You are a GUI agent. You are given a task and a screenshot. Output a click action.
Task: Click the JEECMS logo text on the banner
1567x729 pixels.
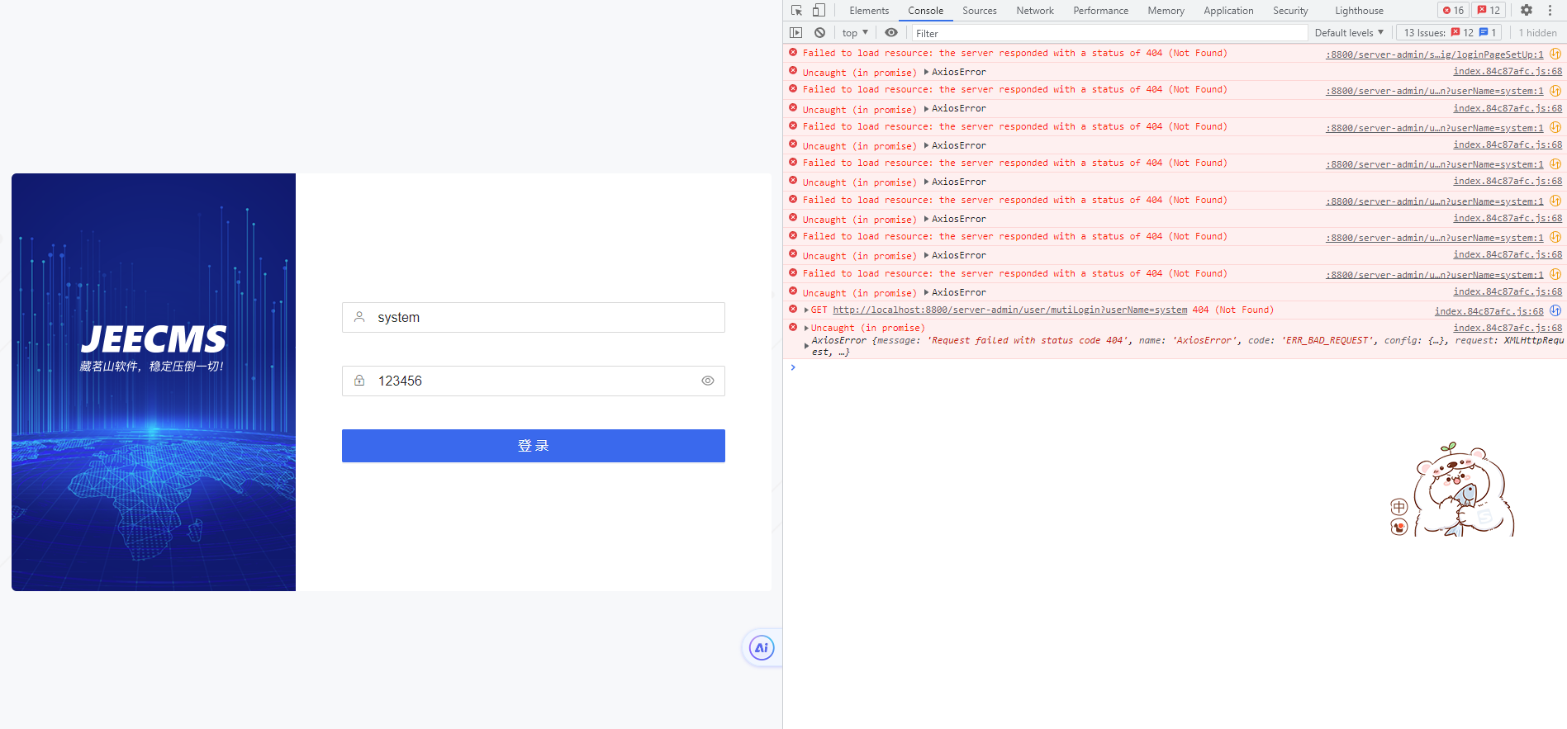pyautogui.click(x=154, y=339)
